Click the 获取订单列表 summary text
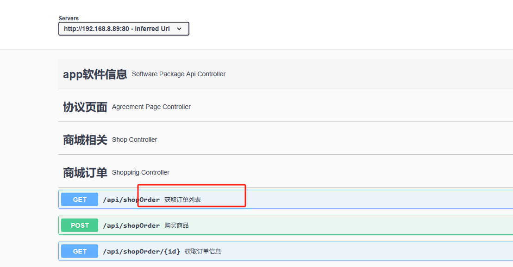Viewport: 513px width, 267px height. tap(182, 200)
